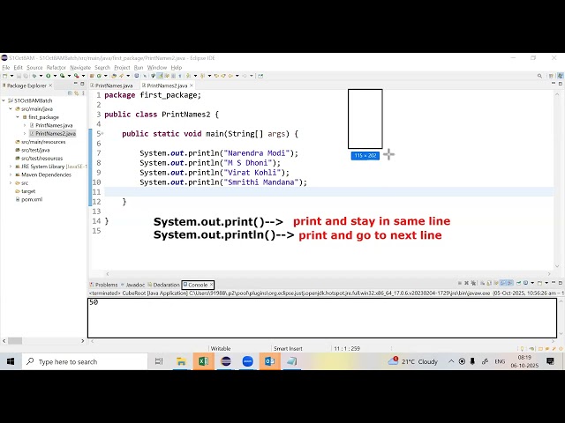The width and height of the screenshot is (565, 423).
Task: Toggle Block Selection Mode in toolbar
Action: 173,76
